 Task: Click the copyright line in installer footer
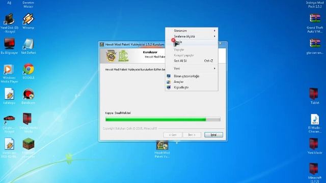[x=130, y=129]
